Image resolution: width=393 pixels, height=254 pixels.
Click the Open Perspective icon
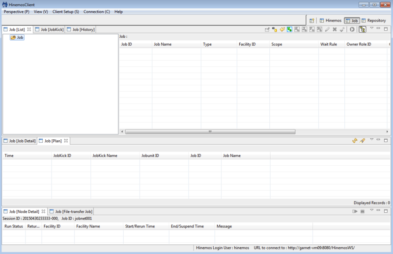pos(311,21)
